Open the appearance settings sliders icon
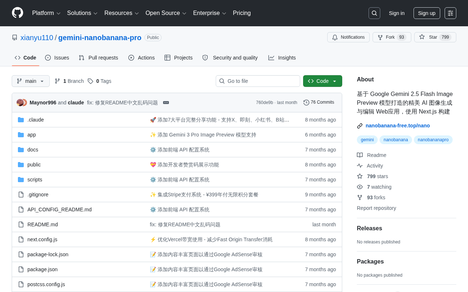 (450, 13)
